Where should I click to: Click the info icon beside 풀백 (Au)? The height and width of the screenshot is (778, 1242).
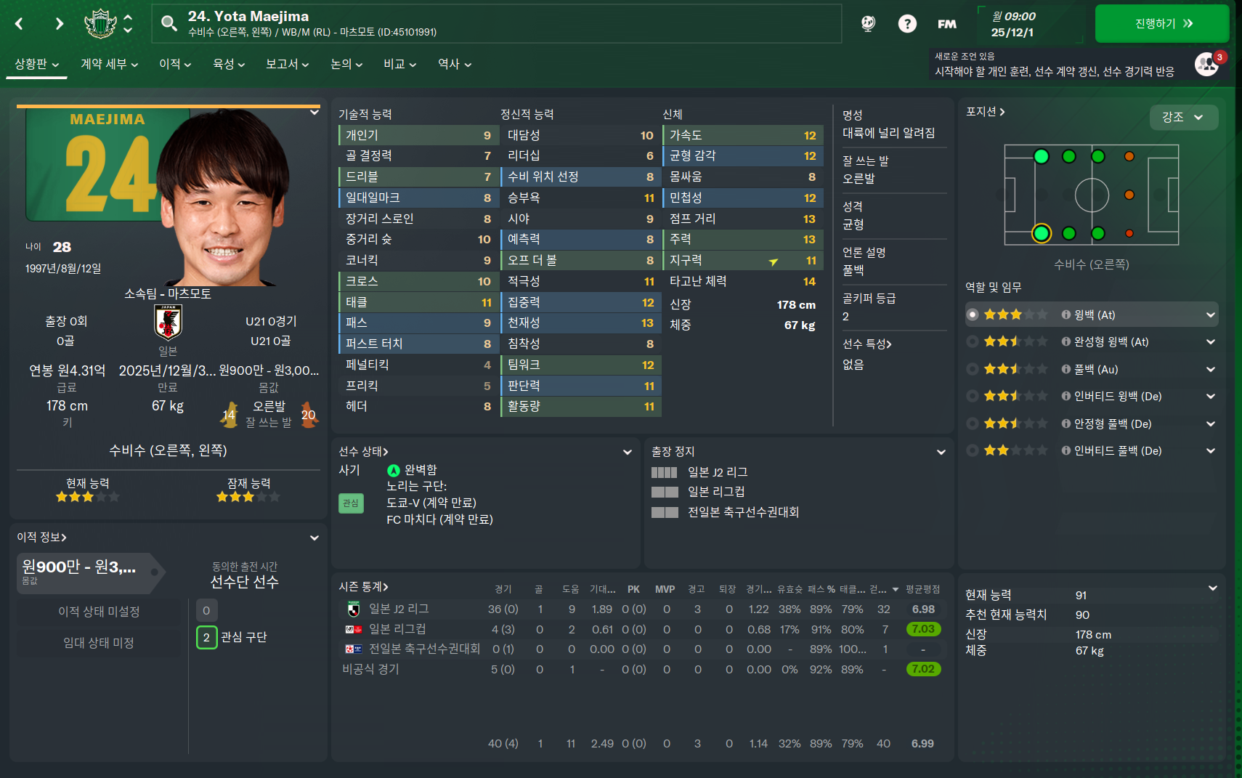[1066, 369]
